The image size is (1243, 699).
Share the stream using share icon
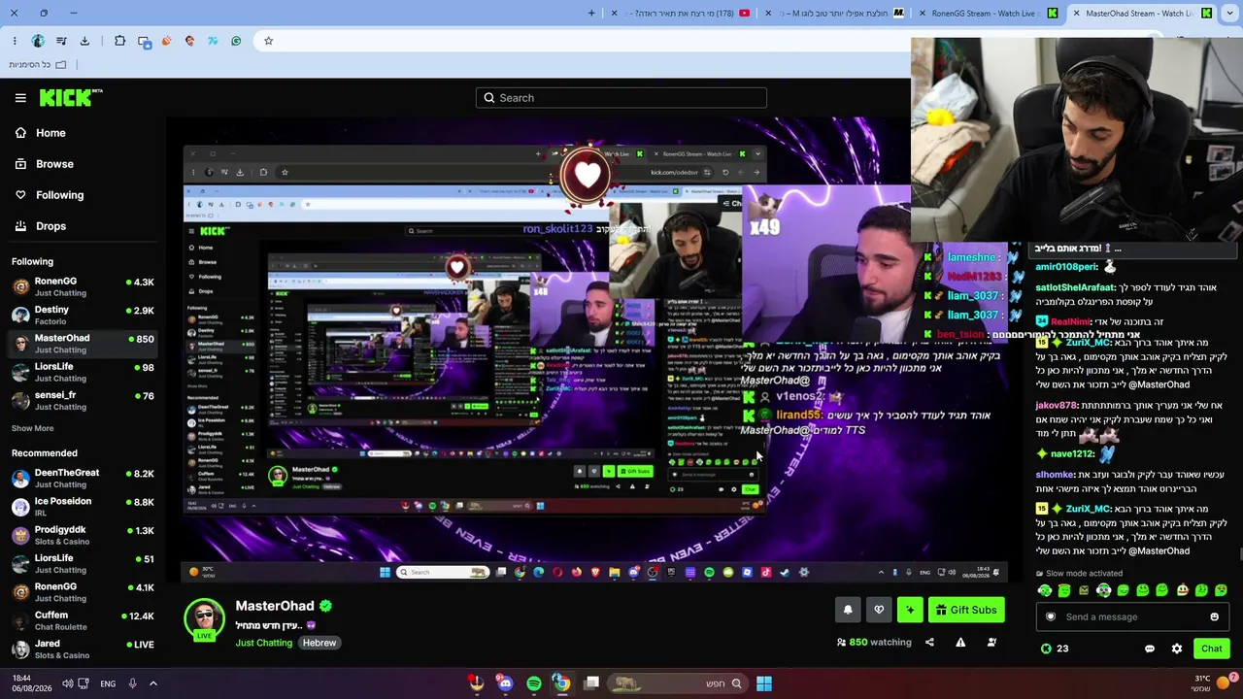pos(929,643)
